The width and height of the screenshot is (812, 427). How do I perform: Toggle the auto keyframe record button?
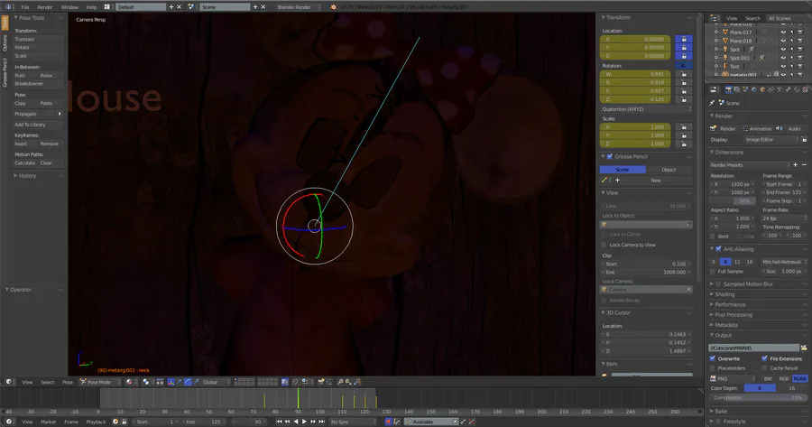(x=388, y=422)
